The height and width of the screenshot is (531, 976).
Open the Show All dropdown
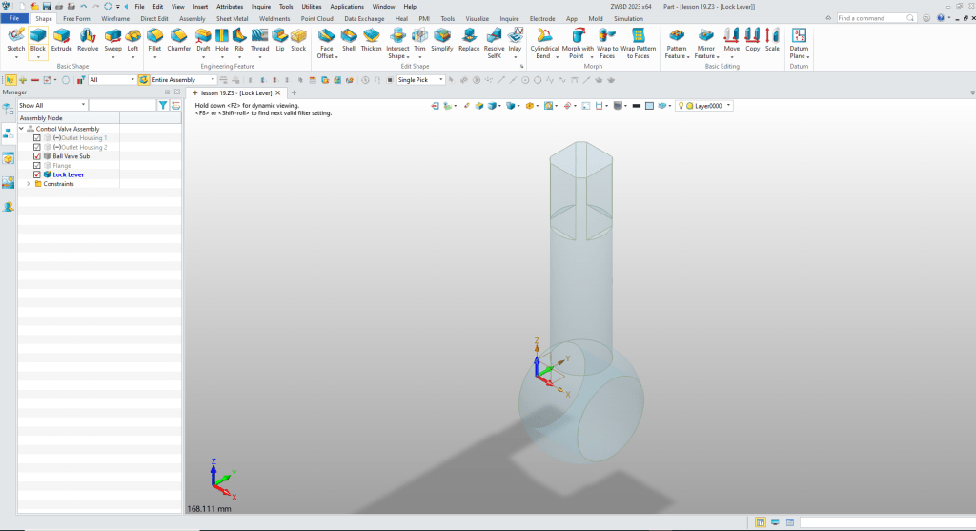click(52, 105)
